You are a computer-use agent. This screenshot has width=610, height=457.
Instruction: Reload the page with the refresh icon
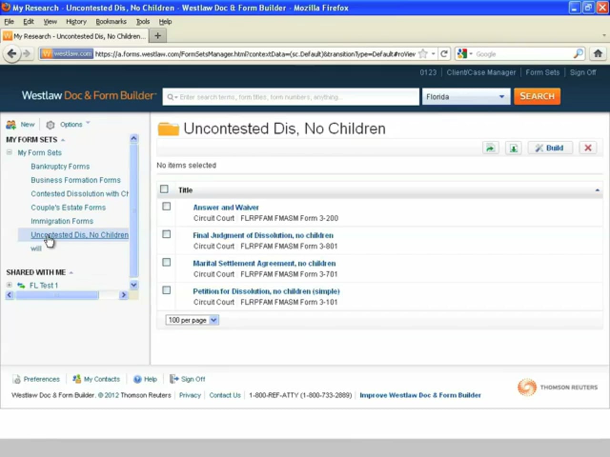pyautogui.click(x=444, y=54)
